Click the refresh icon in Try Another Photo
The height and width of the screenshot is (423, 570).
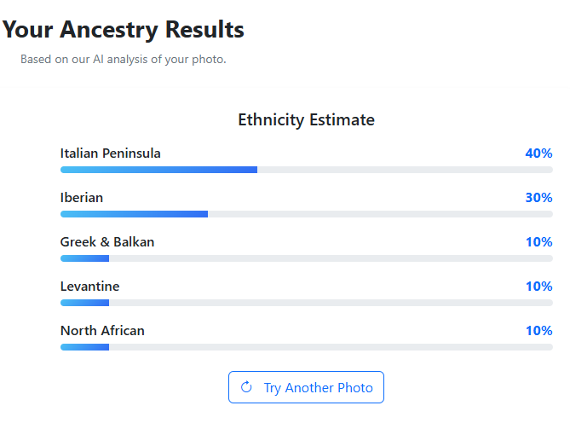246,387
